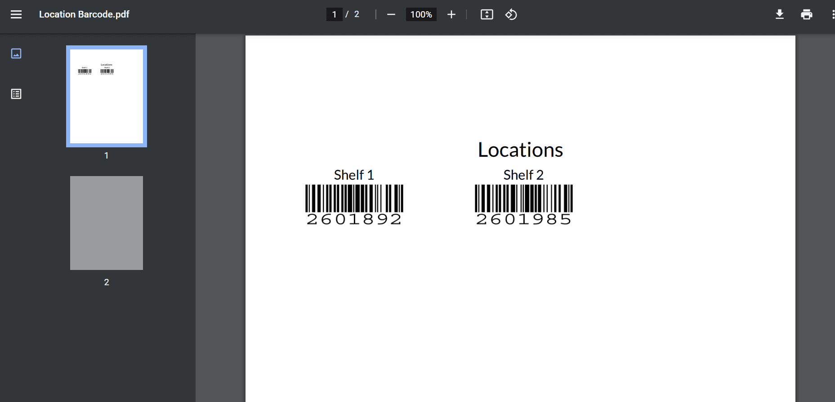
Task: Click the fit to page icon
Action: 487,14
